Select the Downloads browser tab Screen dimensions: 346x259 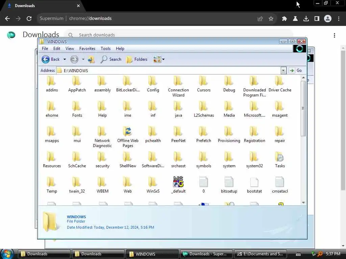pyautogui.click(x=42, y=6)
